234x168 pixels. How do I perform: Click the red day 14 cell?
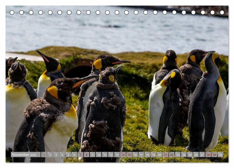tap(123, 155)
